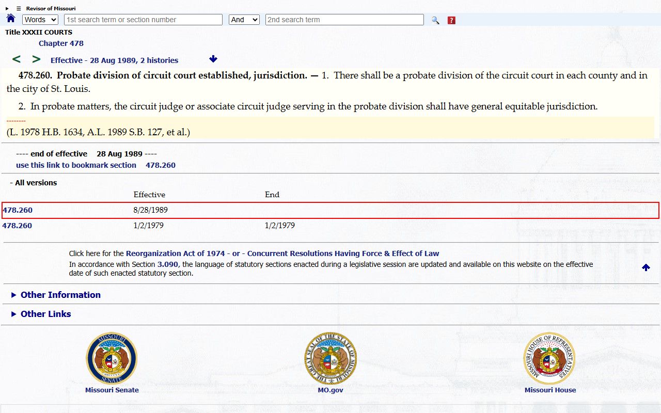The image size is (661, 413).
Task: Click the blue down arrow near histories
Action: tap(213, 59)
